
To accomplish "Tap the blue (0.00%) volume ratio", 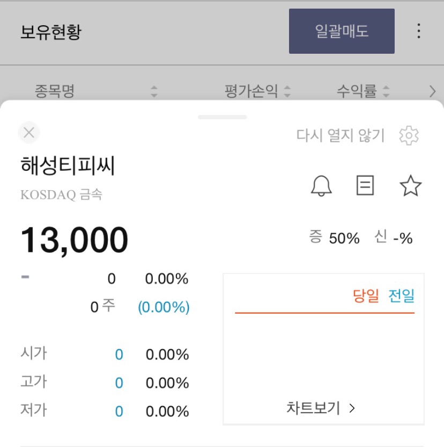I will 164,307.
